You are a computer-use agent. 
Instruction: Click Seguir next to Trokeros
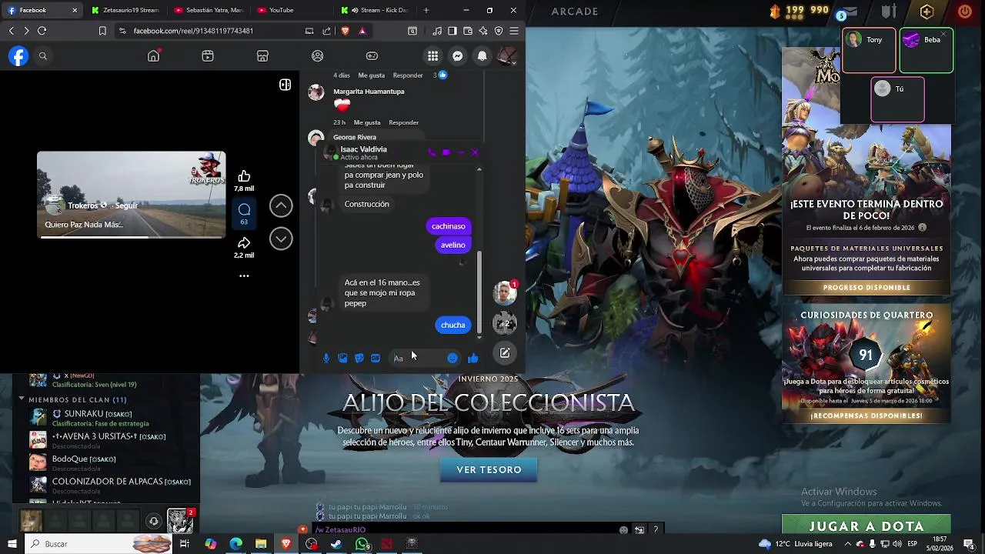point(126,205)
